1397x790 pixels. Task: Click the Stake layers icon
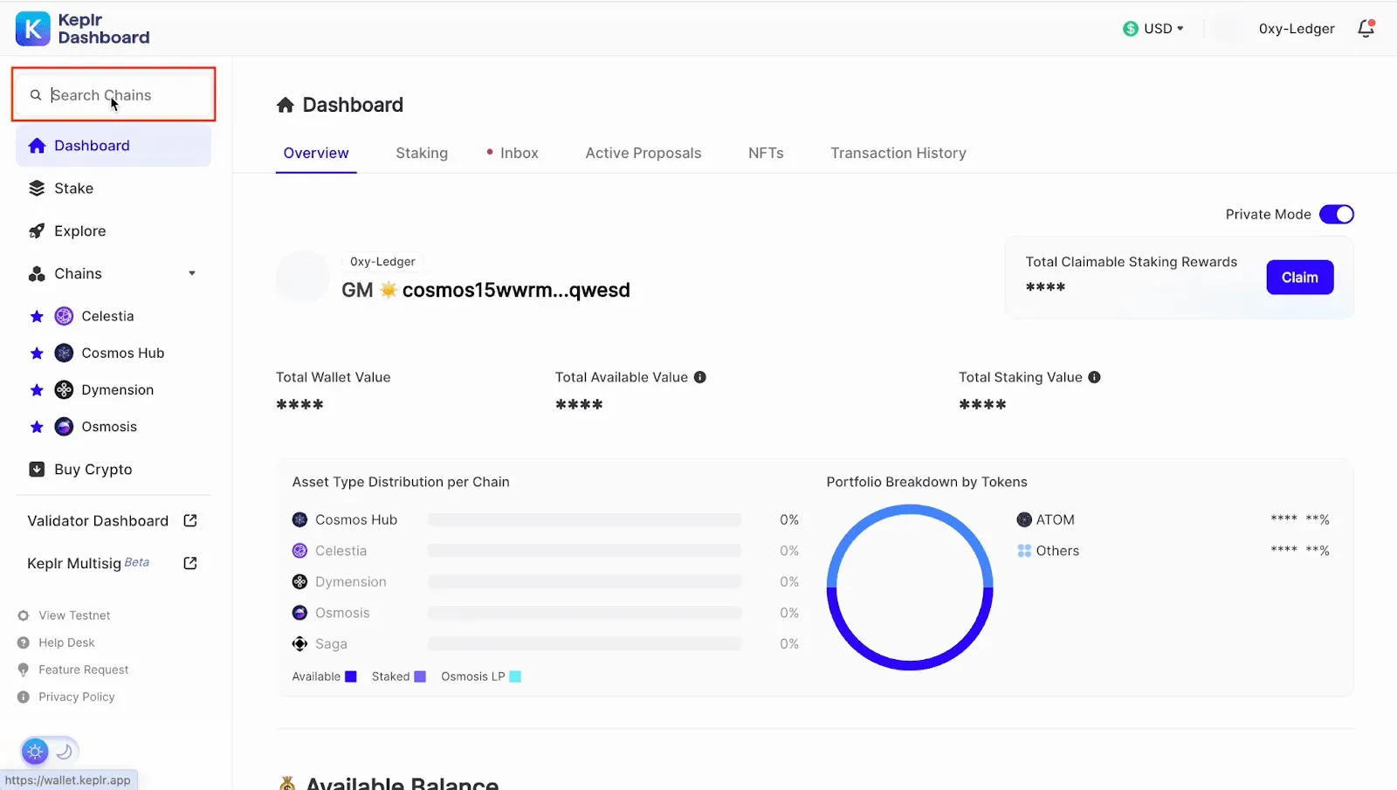pyautogui.click(x=37, y=189)
